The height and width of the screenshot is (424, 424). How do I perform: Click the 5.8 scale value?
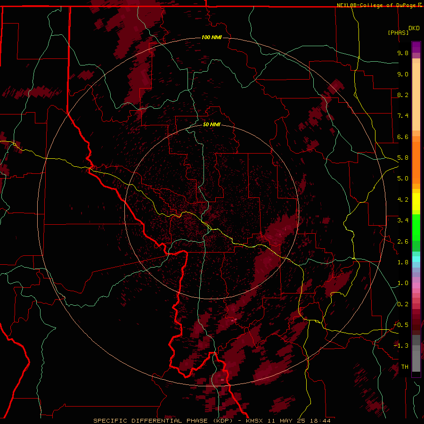click(x=403, y=158)
